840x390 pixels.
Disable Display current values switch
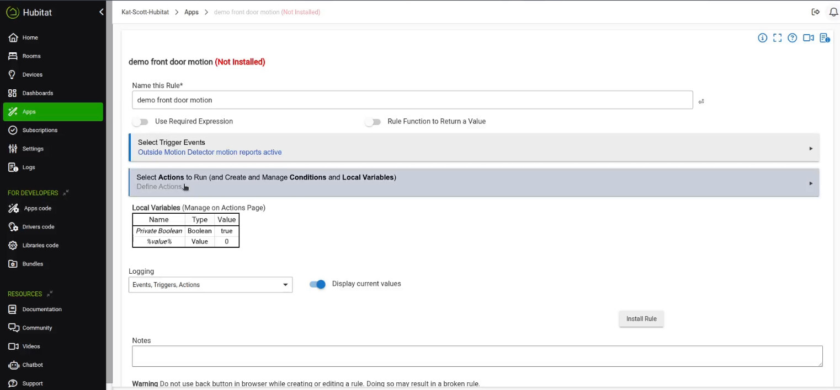point(317,284)
